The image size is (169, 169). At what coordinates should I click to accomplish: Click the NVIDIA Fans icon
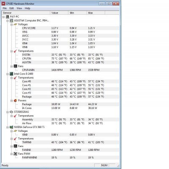coord(15,146)
